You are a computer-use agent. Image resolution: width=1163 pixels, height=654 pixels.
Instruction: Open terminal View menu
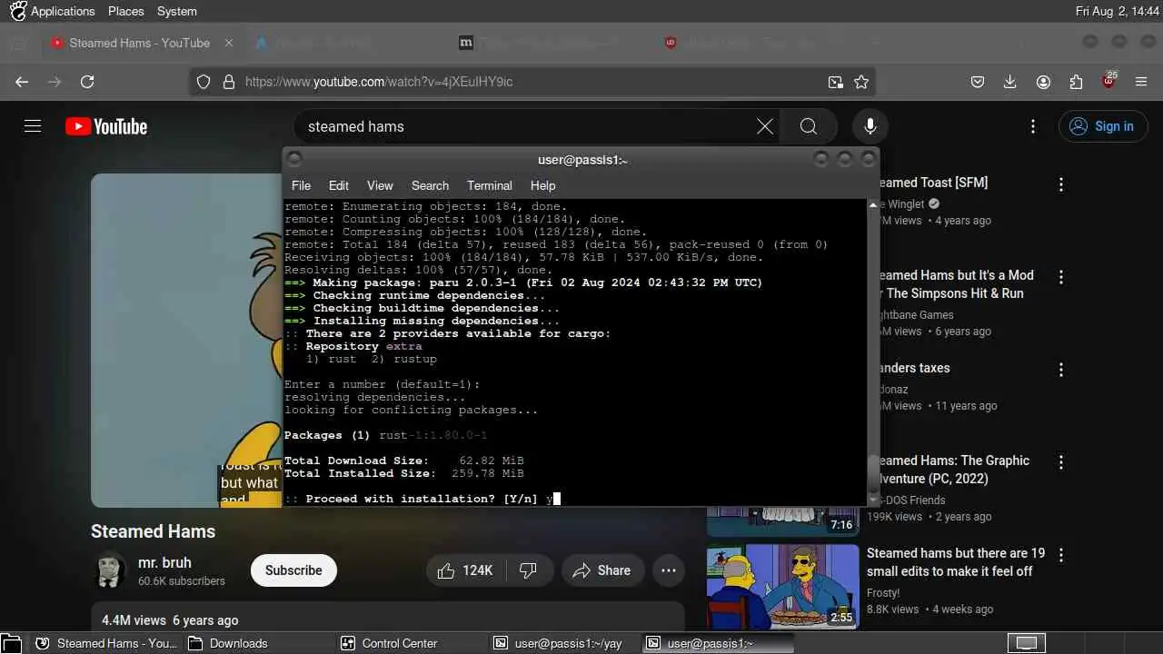click(x=380, y=185)
